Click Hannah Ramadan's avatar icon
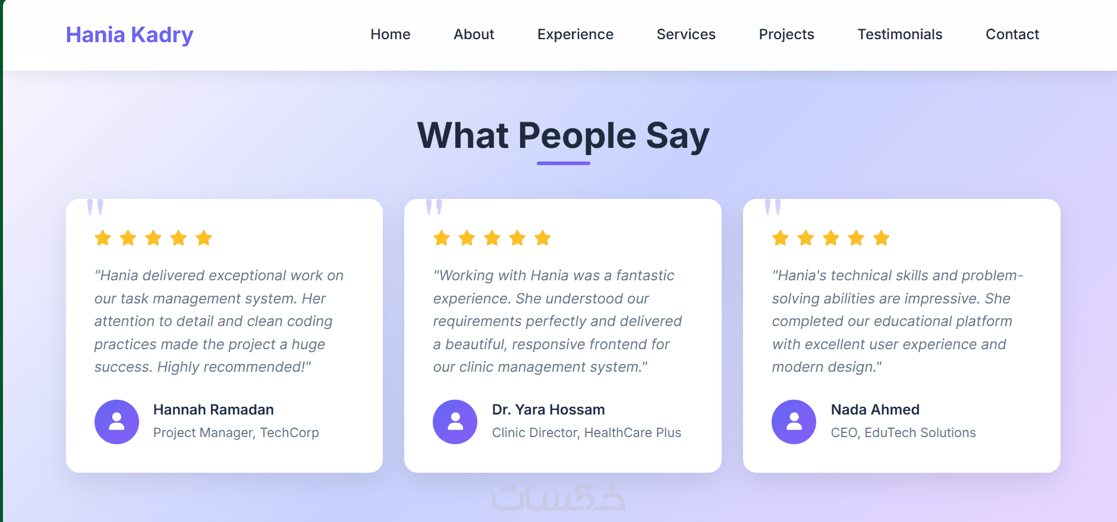Screen dimensions: 1117x522 (x=117, y=422)
